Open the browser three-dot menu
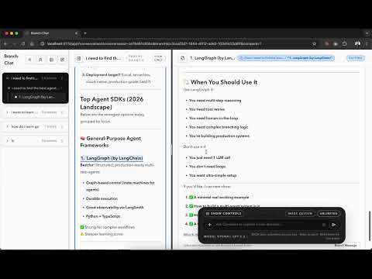 pos(367,43)
